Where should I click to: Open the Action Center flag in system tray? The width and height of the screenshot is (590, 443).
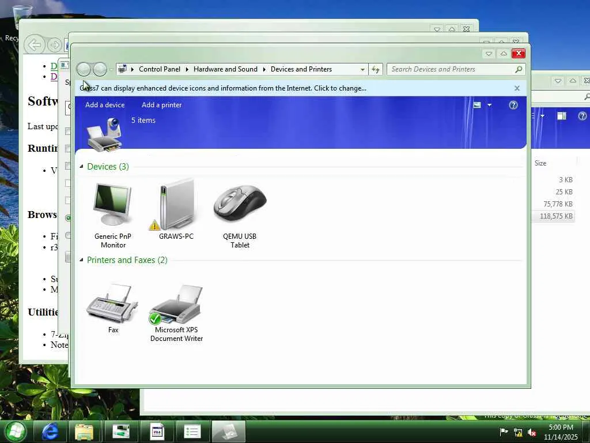click(504, 431)
